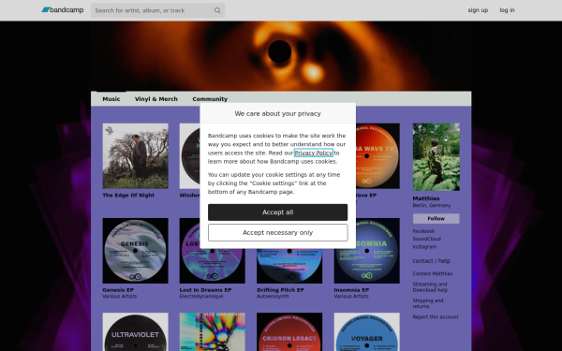
Task: Open the Privacy Policy link
Action: click(313, 153)
